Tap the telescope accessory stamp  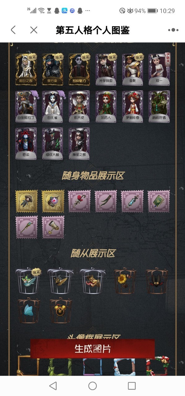[x=53, y=227]
